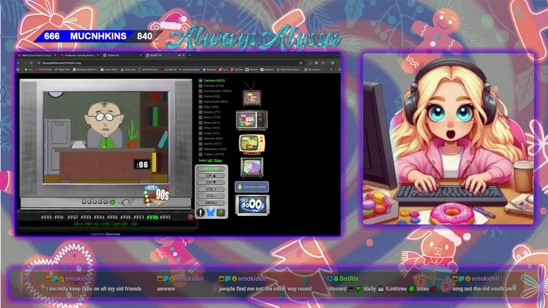Reload the browser page
This screenshot has height=308, width=548.
[x=31, y=63]
